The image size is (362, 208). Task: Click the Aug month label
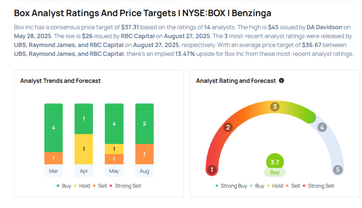point(144,171)
